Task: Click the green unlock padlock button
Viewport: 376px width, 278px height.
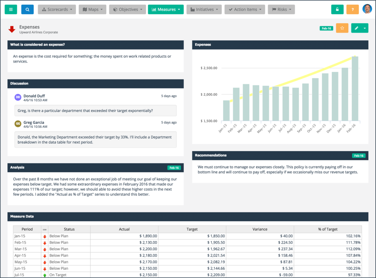Action: click(x=337, y=9)
